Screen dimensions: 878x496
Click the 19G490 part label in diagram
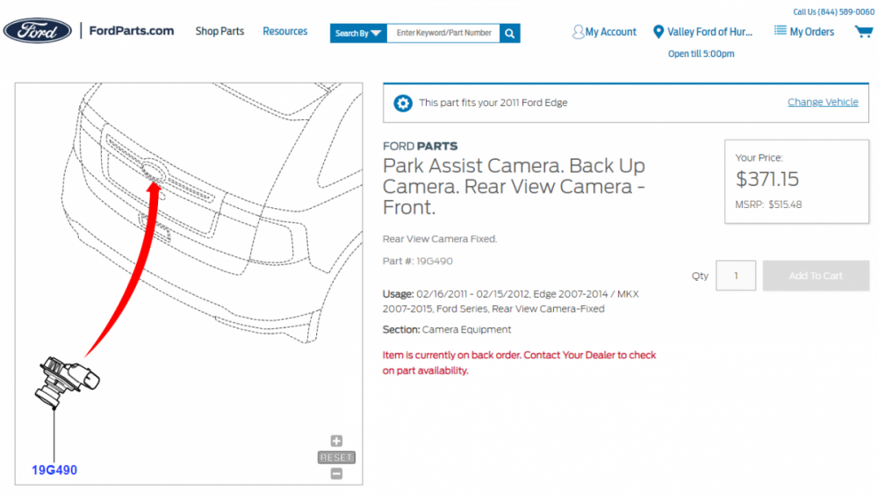(x=54, y=471)
